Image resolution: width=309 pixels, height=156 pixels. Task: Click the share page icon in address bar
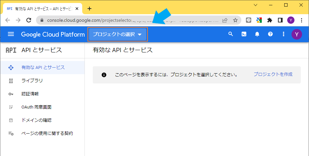tap(225, 20)
